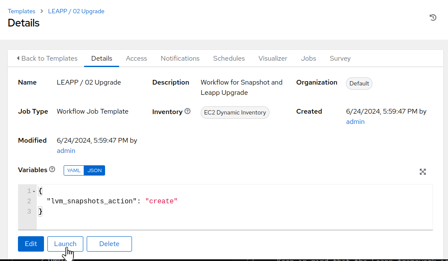Show help for the Variables field

click(x=52, y=169)
